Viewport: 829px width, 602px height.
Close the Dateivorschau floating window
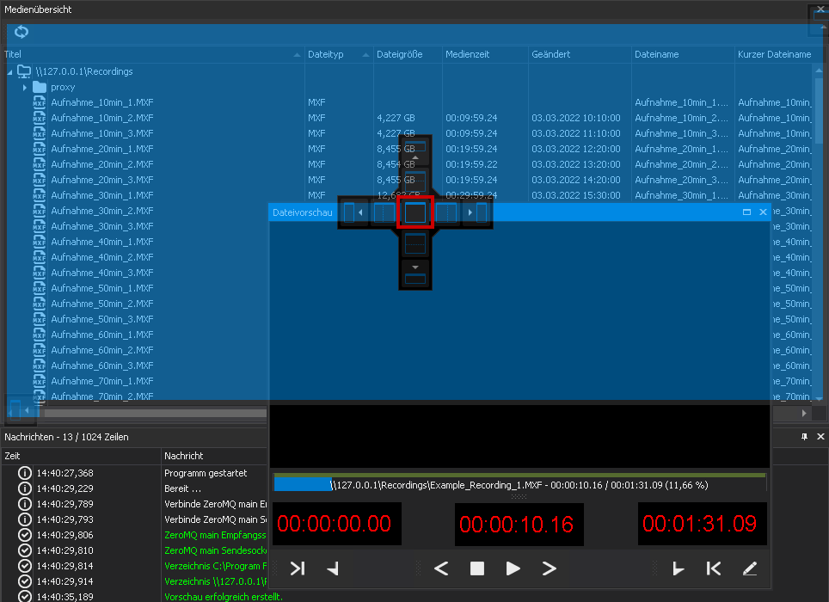(x=763, y=212)
